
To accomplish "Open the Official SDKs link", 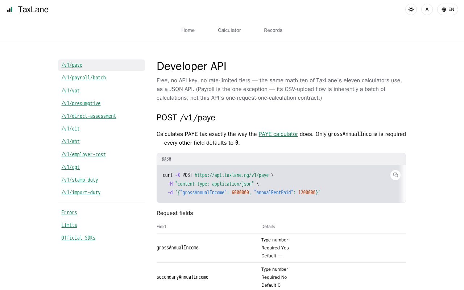I will (78, 238).
